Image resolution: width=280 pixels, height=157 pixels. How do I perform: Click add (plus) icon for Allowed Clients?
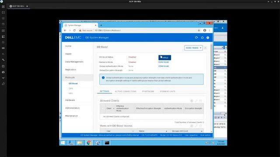(192, 101)
